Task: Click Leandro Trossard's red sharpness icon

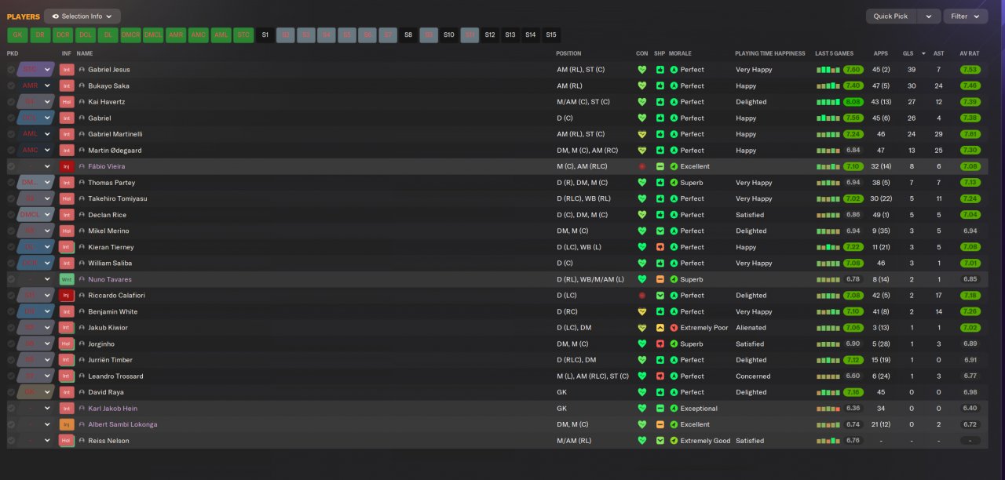Action: tap(660, 376)
